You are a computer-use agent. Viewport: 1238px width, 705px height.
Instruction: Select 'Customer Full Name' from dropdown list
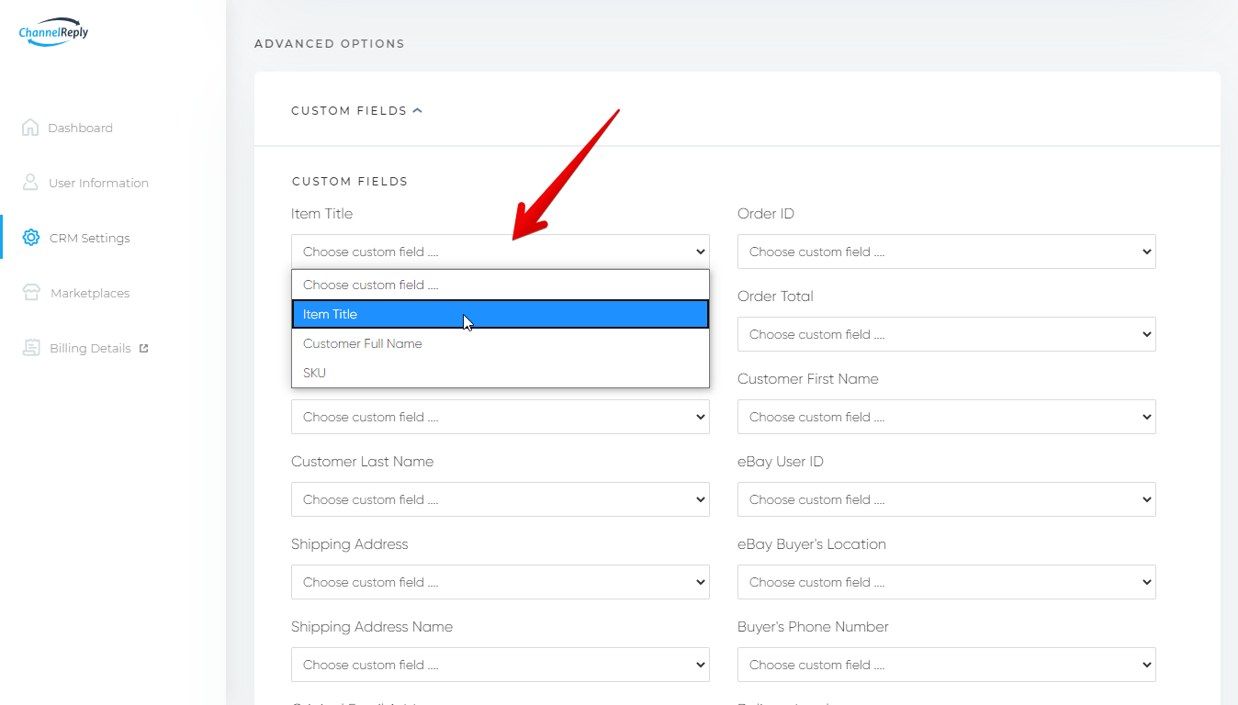pos(501,343)
